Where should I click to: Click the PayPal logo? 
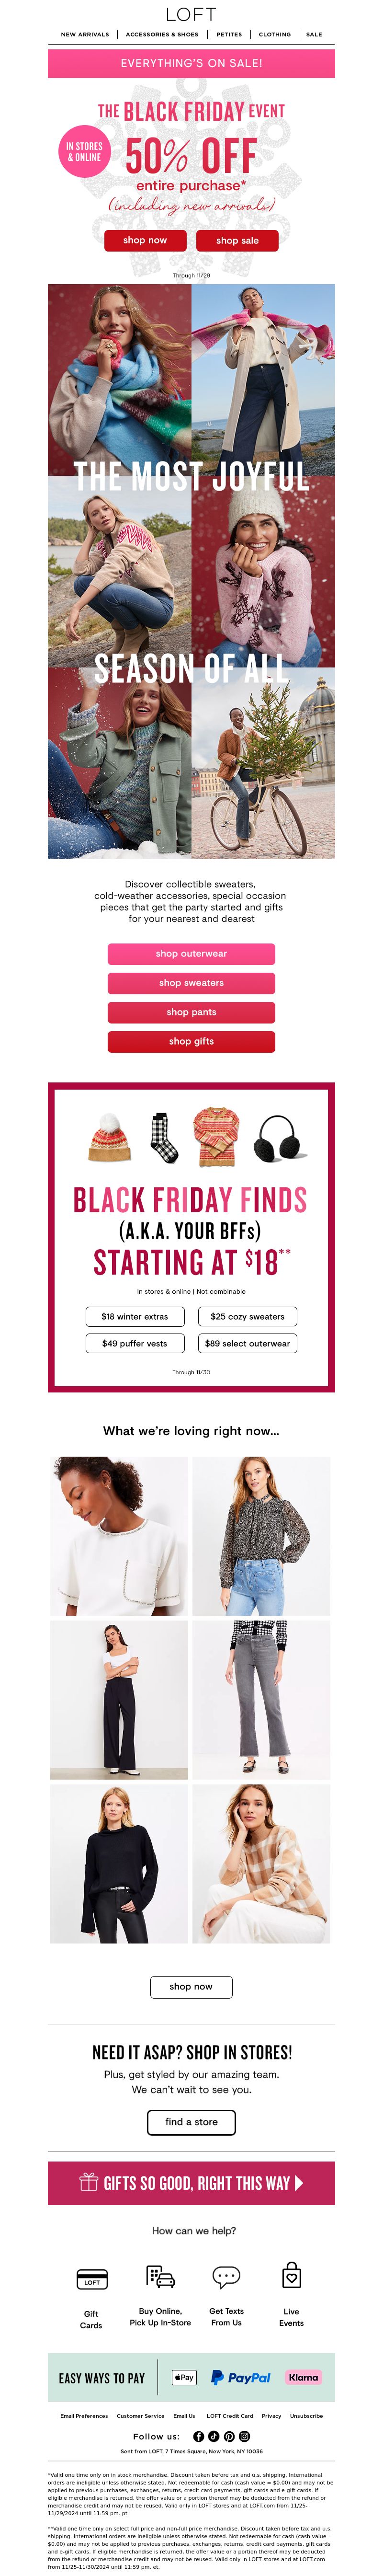pyautogui.click(x=240, y=2377)
